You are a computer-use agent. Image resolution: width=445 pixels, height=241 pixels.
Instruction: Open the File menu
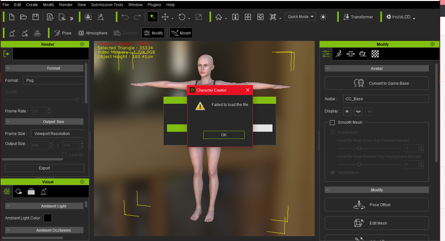pyautogui.click(x=6, y=5)
